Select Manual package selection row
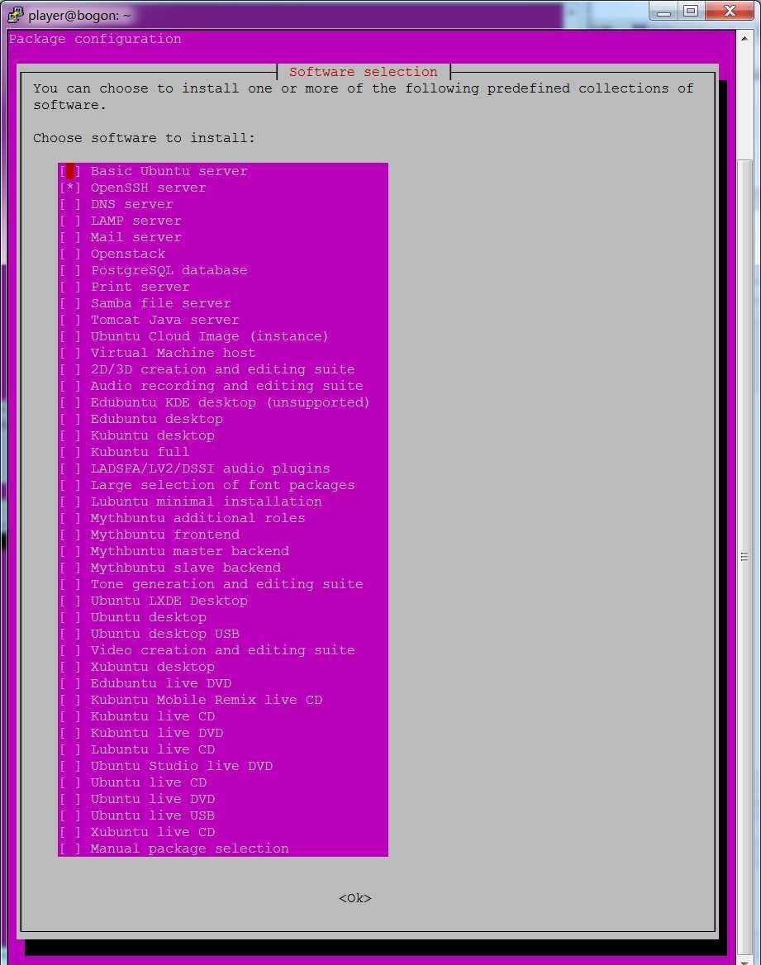 pyautogui.click(x=223, y=849)
